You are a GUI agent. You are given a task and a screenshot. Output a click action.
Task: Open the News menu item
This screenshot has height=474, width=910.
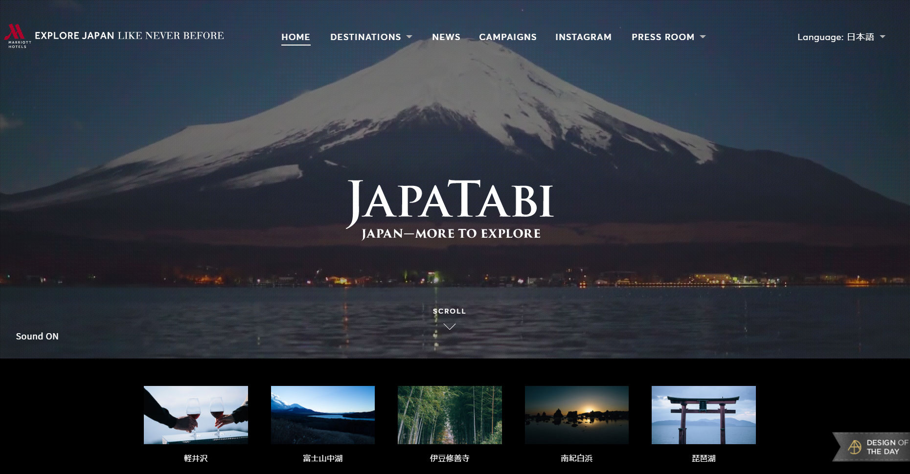click(446, 37)
